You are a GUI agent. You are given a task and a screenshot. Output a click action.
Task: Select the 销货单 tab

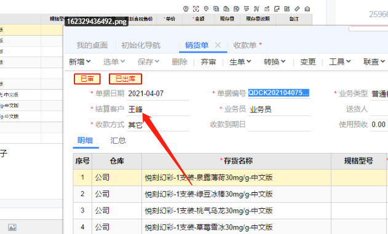[x=197, y=45]
